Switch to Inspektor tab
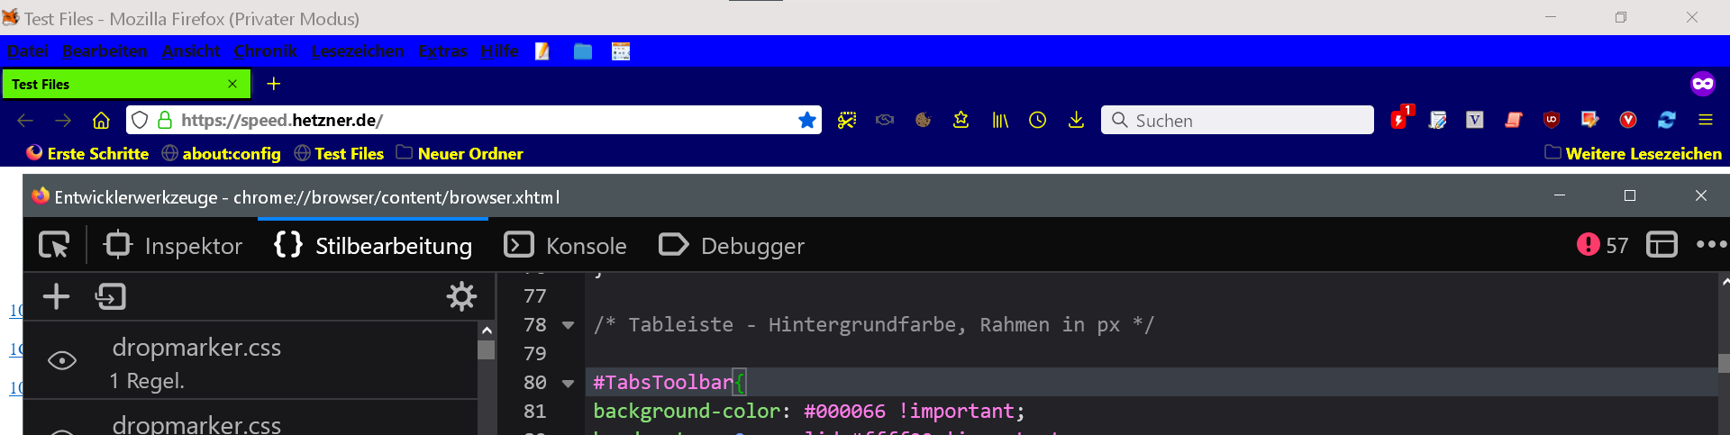This screenshot has height=435, width=1730. [x=173, y=245]
